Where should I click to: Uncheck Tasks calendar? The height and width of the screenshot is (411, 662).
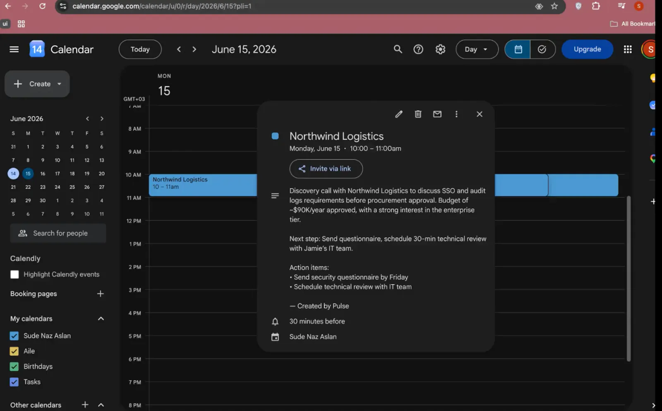[x=14, y=382]
